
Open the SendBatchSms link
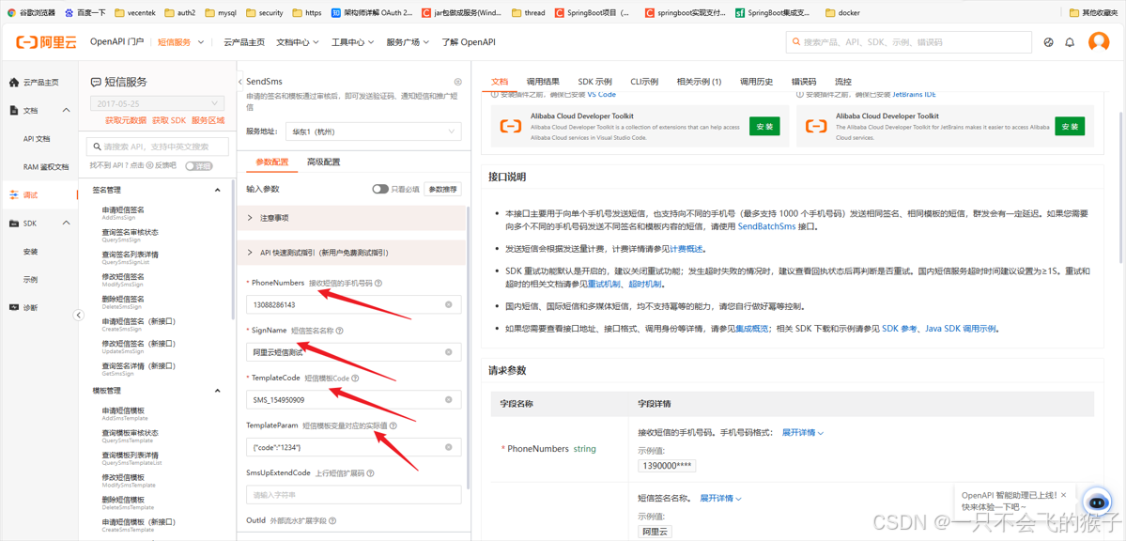767,226
